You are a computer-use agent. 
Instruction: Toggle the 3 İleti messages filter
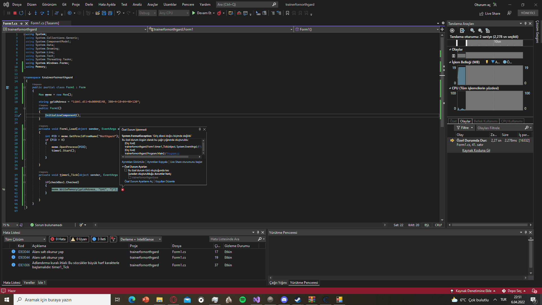coord(99,239)
